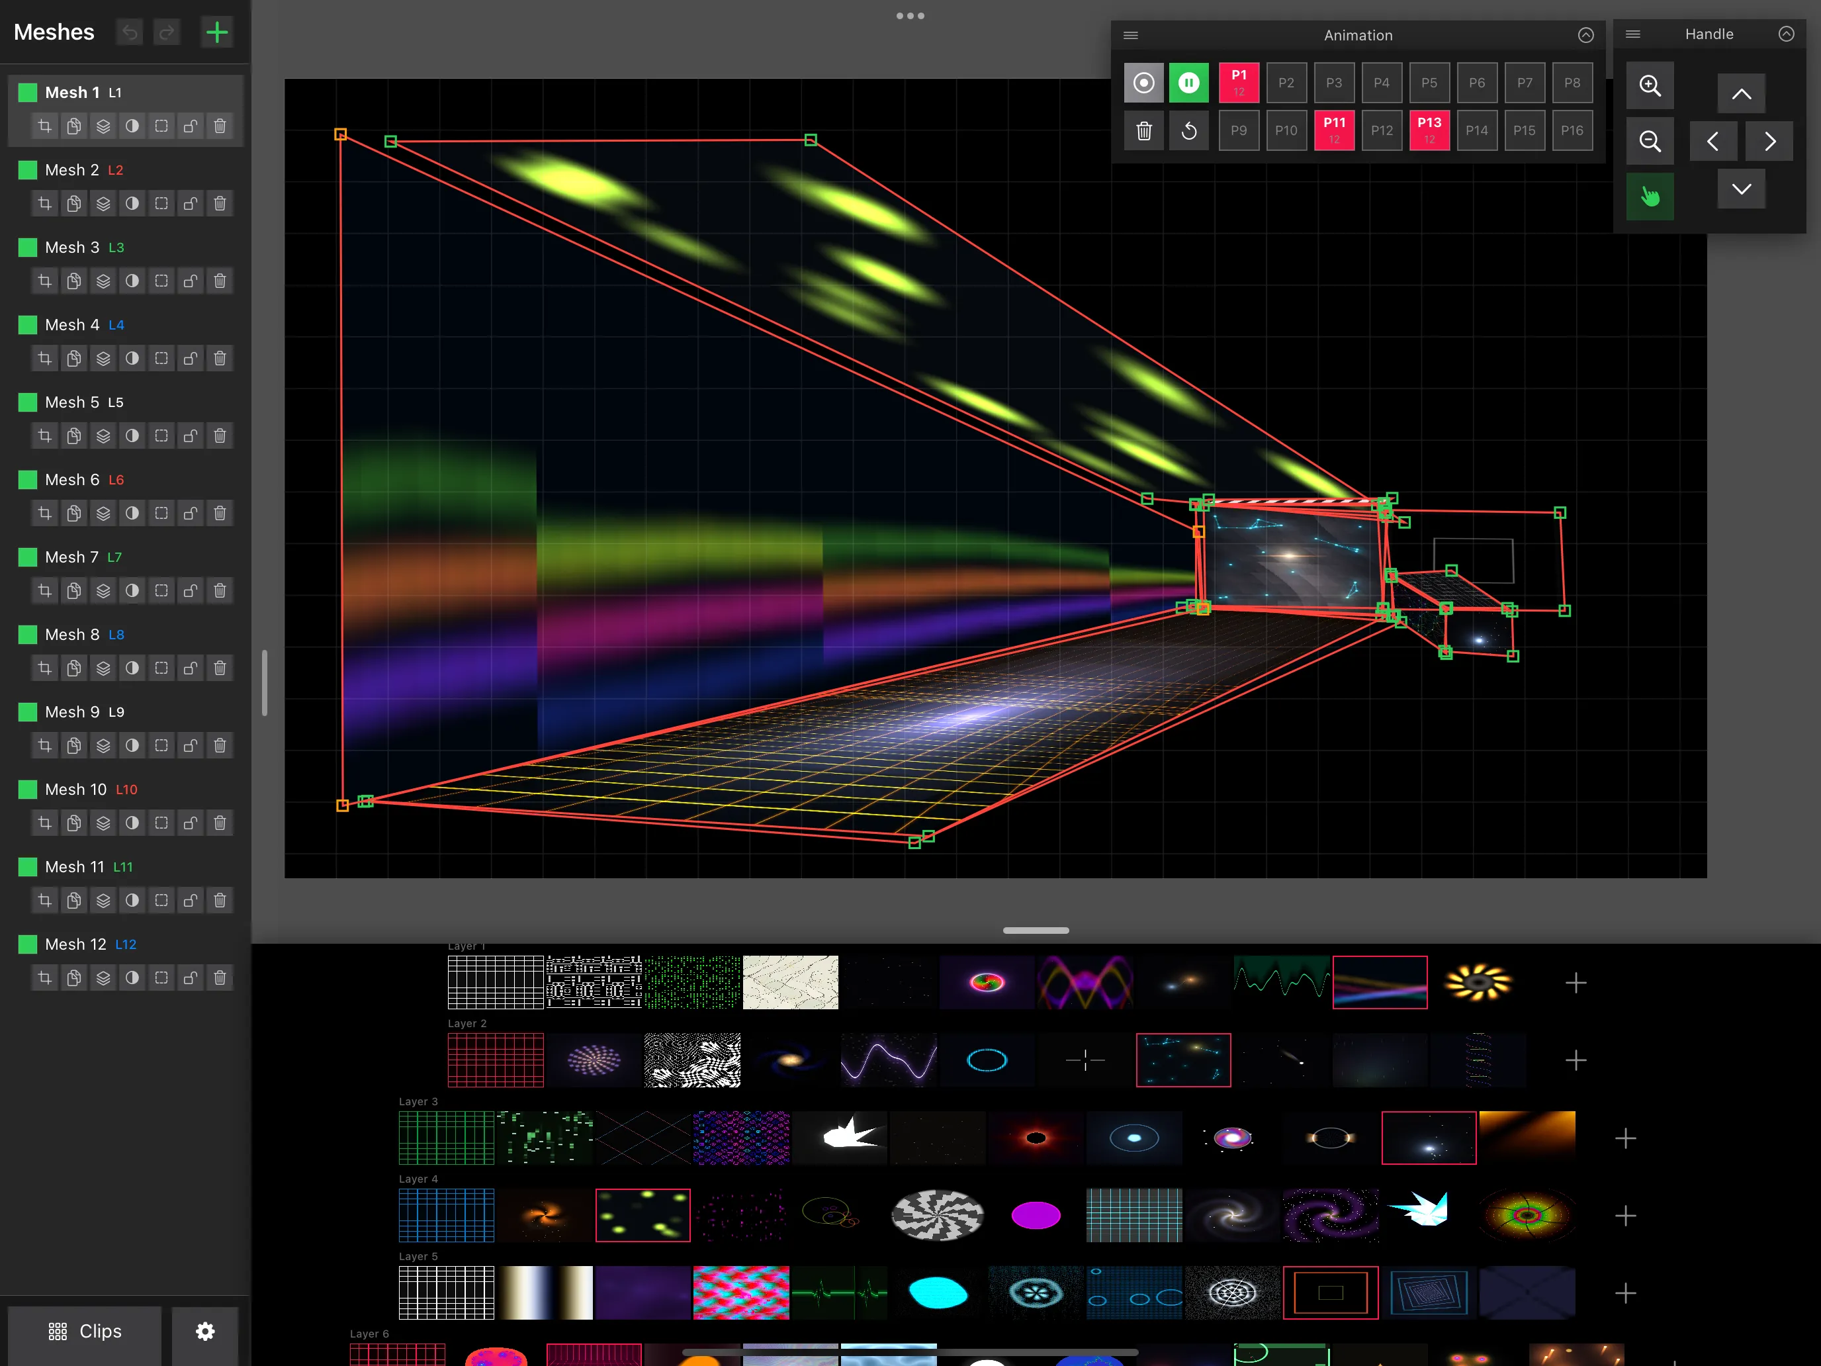Delete Mesh 7 with trash icon
The width and height of the screenshot is (1821, 1366).
click(220, 590)
